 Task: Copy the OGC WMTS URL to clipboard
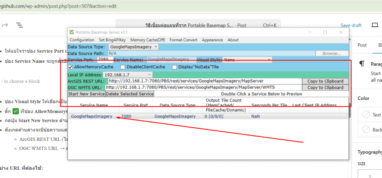point(325,88)
